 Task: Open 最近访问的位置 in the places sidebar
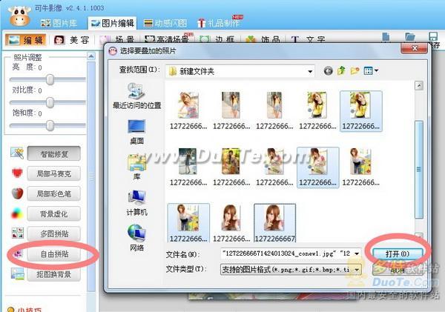click(136, 96)
